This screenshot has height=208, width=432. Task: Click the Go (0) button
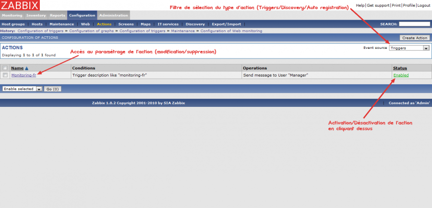click(52, 89)
